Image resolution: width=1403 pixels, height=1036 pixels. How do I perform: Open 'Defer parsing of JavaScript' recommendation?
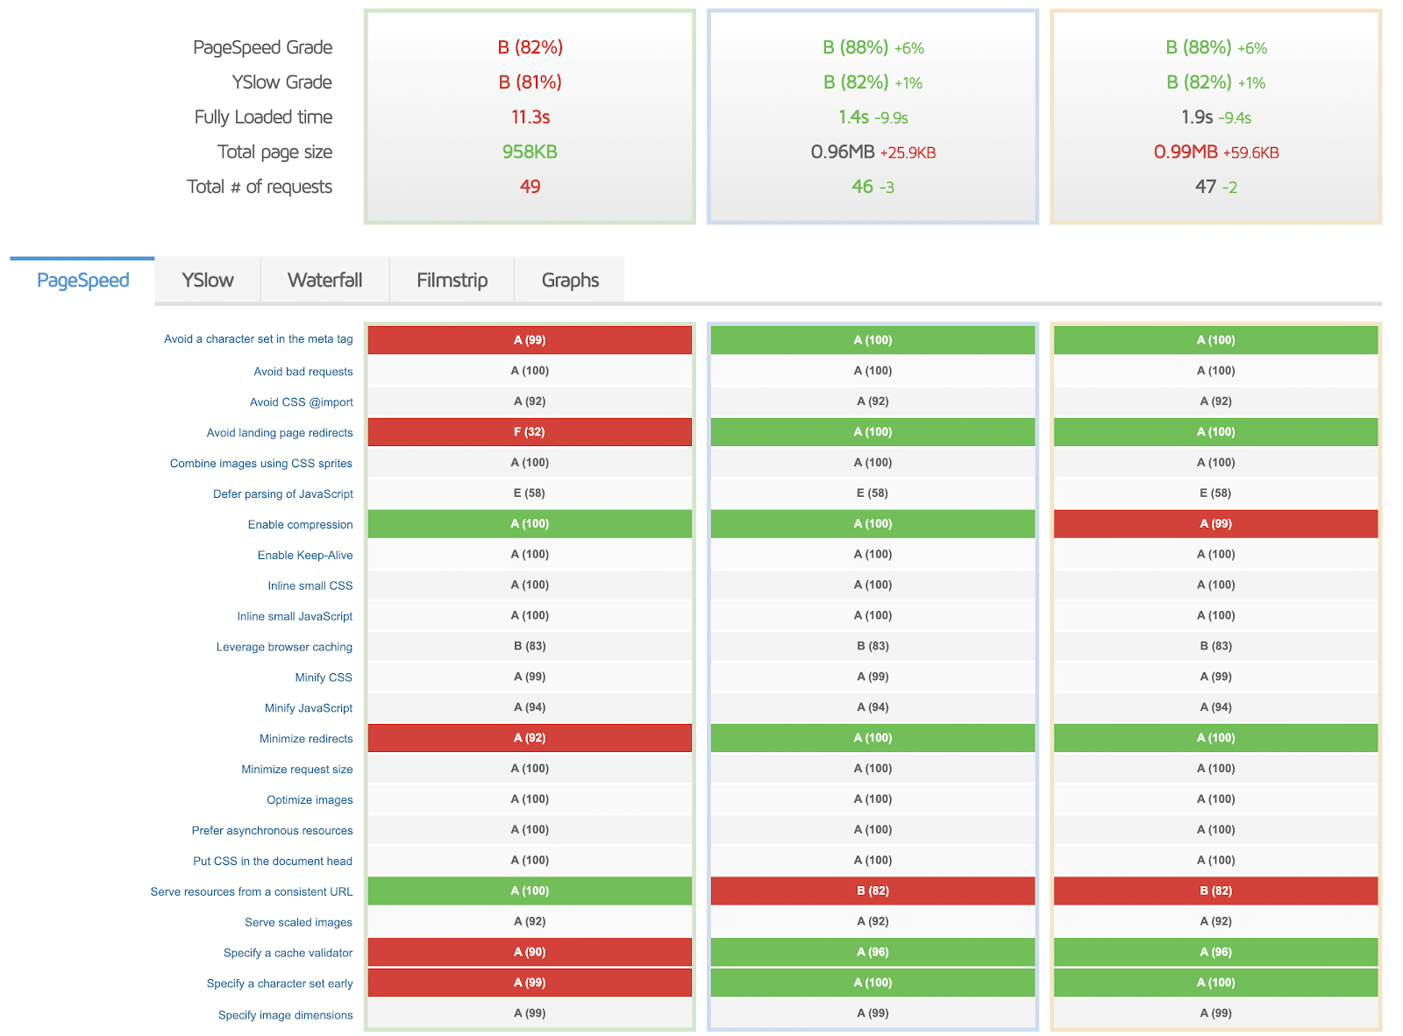point(282,494)
